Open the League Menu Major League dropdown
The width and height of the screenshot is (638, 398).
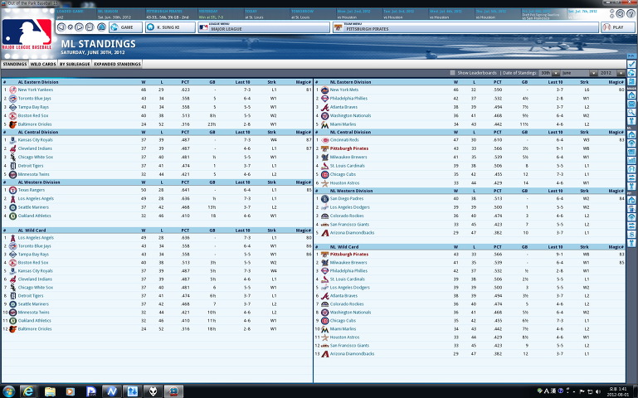264,27
